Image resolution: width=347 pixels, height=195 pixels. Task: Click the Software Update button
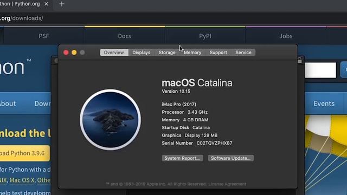point(230,158)
